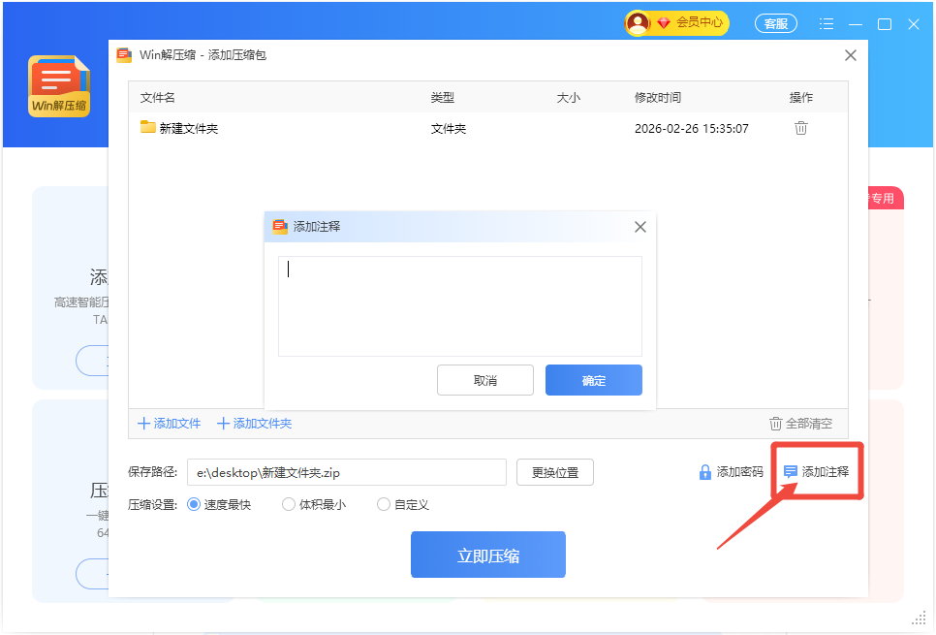
Task: Click the 添加密码 lock icon
Action: click(705, 472)
